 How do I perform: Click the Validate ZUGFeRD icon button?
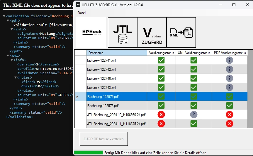click(152, 32)
